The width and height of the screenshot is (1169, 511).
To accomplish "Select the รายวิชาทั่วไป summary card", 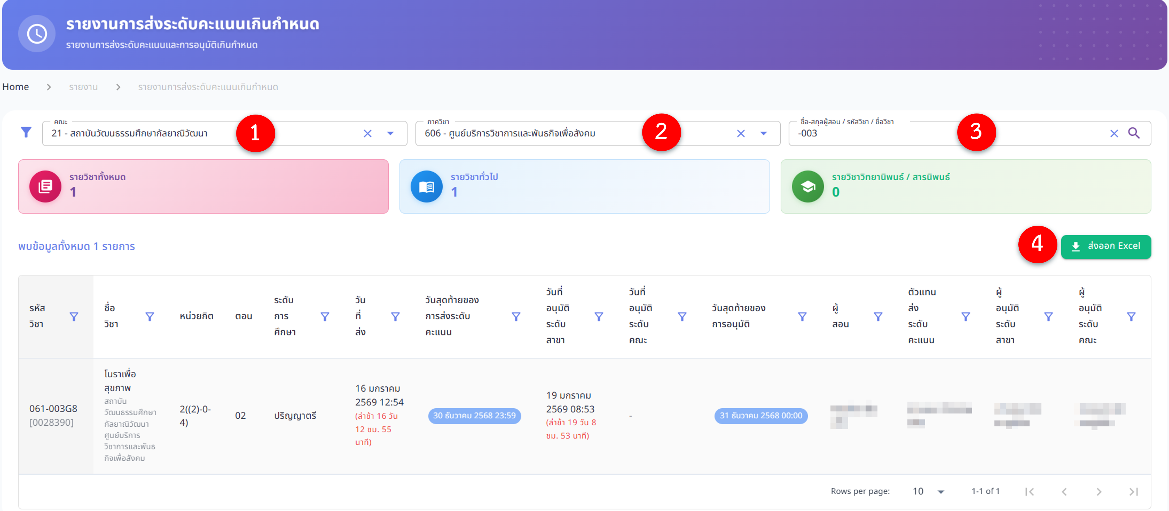I will coord(584,186).
